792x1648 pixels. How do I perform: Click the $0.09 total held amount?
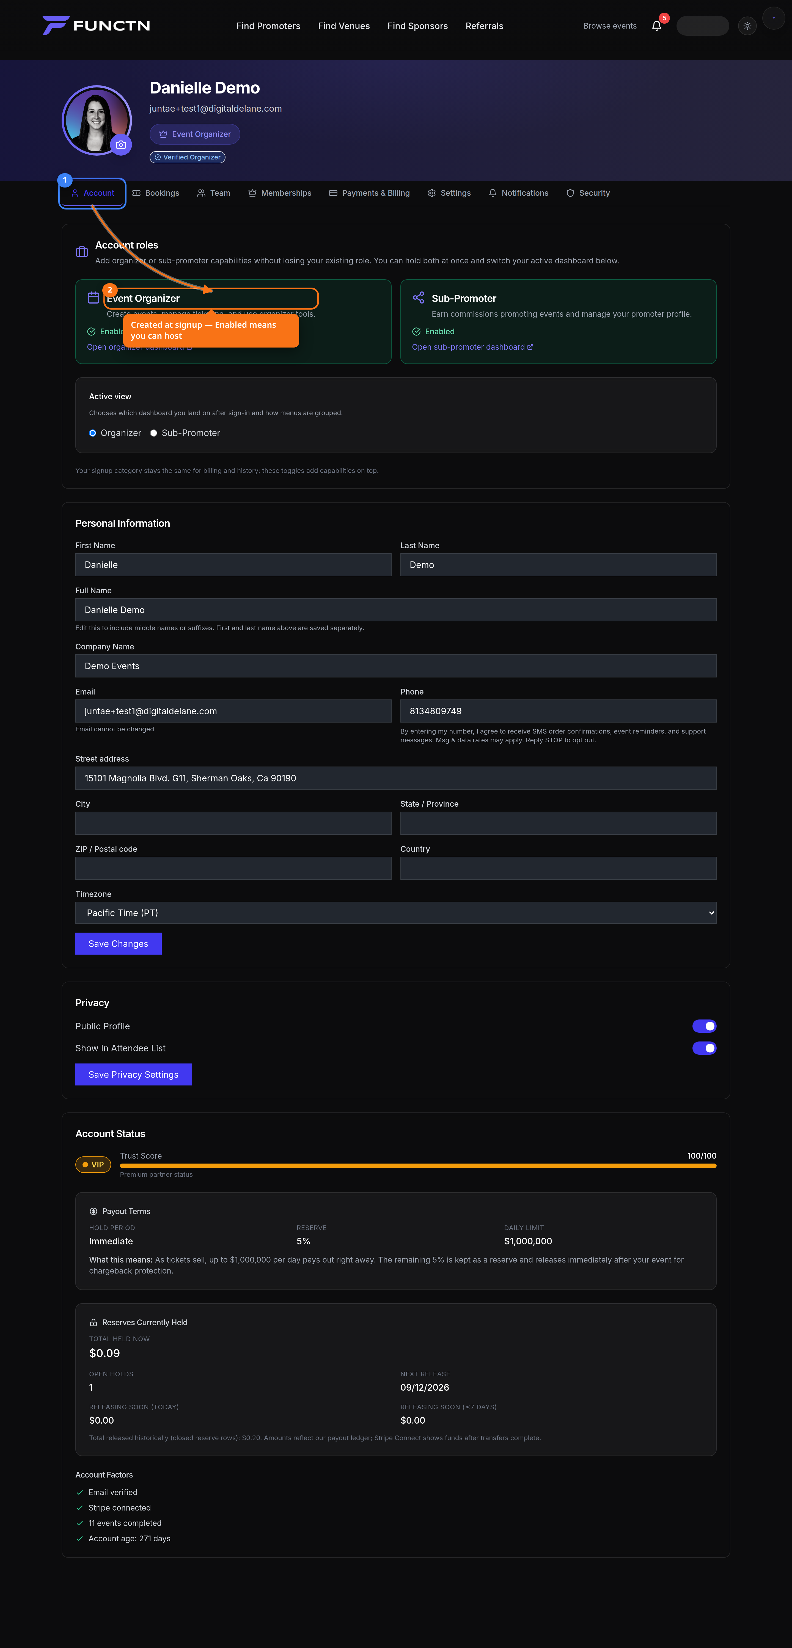[x=104, y=1353]
